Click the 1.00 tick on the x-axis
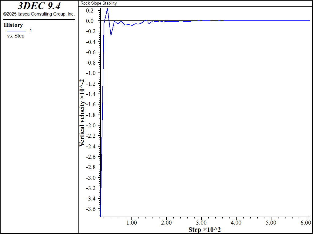This screenshot has width=313, height=234. coord(132,223)
